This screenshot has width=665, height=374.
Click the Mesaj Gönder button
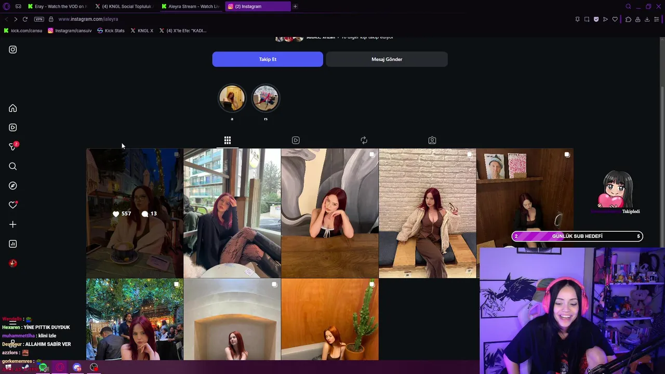click(x=387, y=59)
